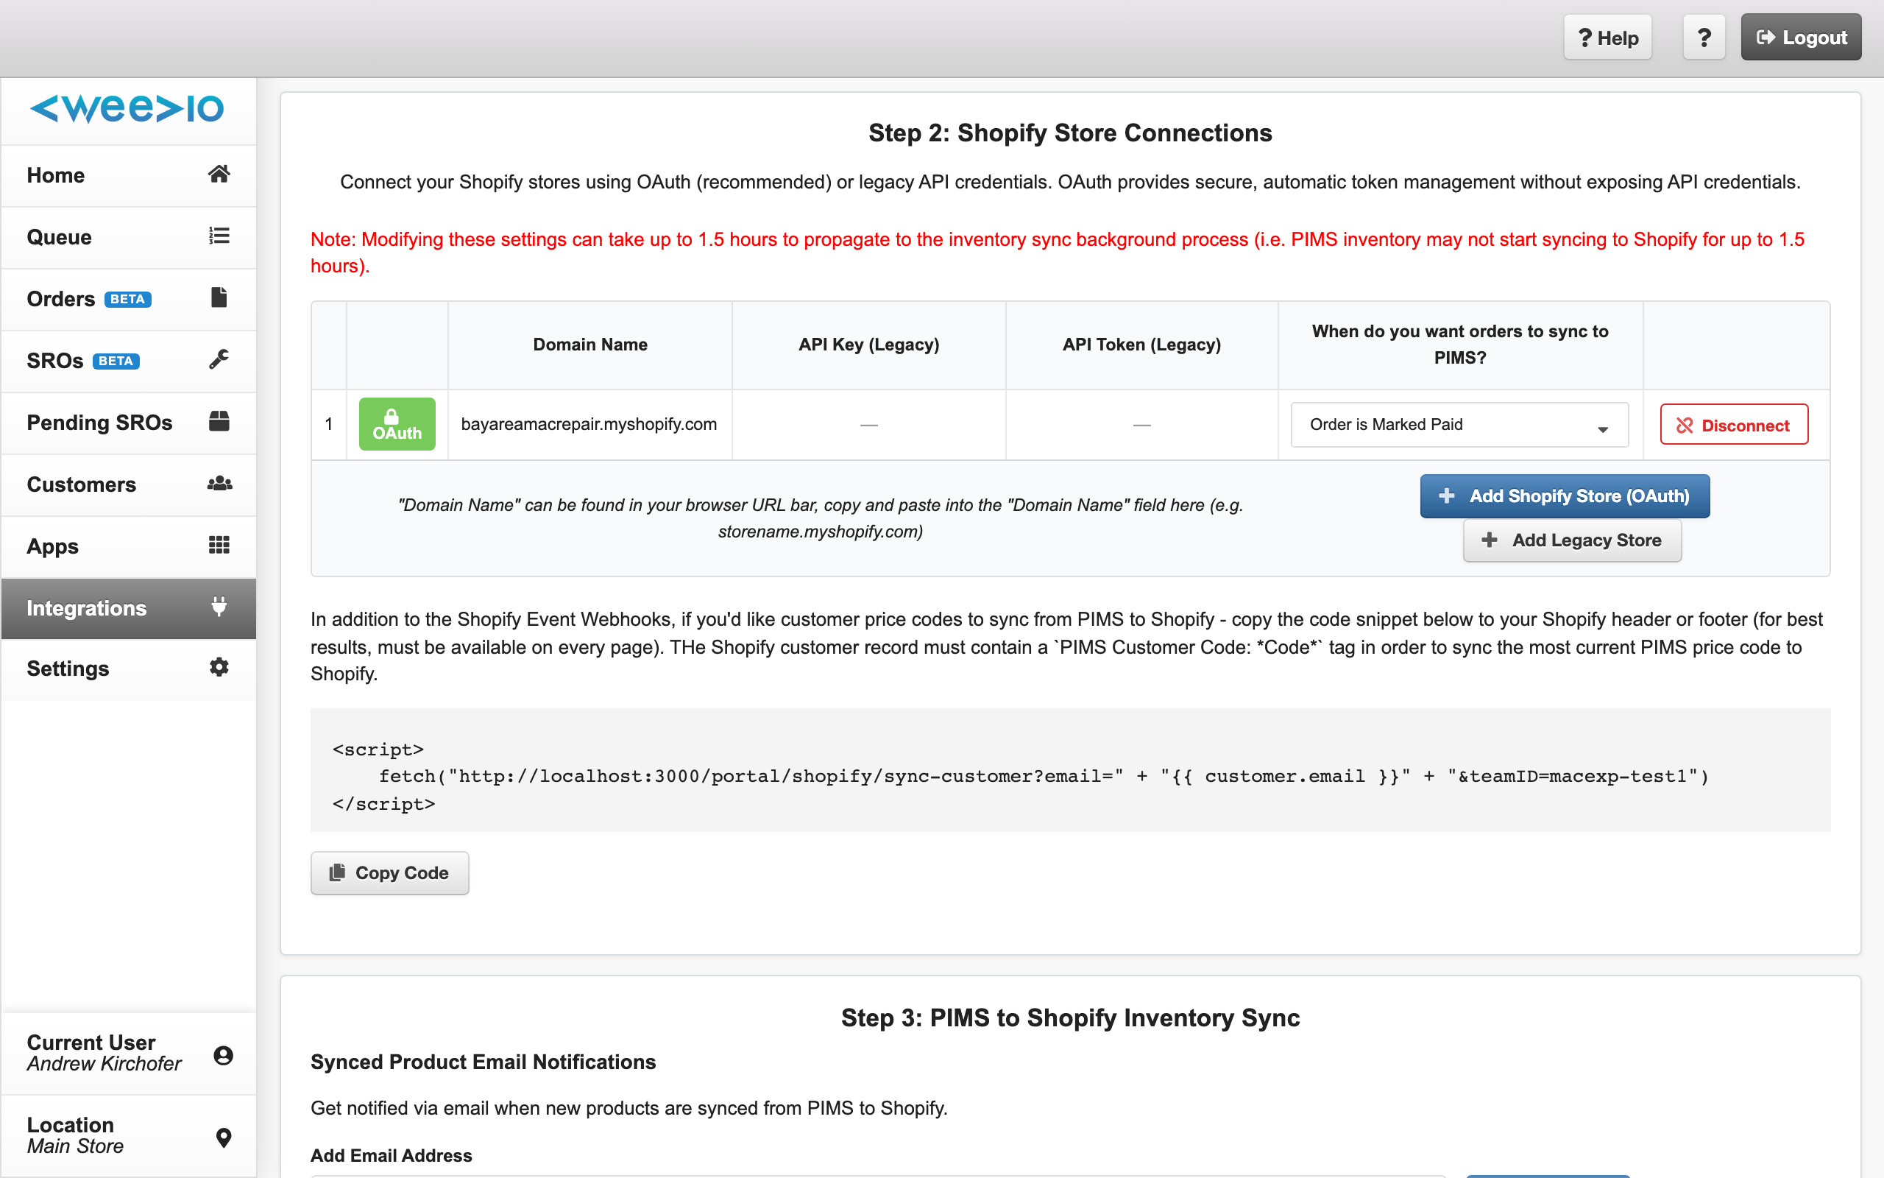Click row number 1 in stores table

[328, 425]
